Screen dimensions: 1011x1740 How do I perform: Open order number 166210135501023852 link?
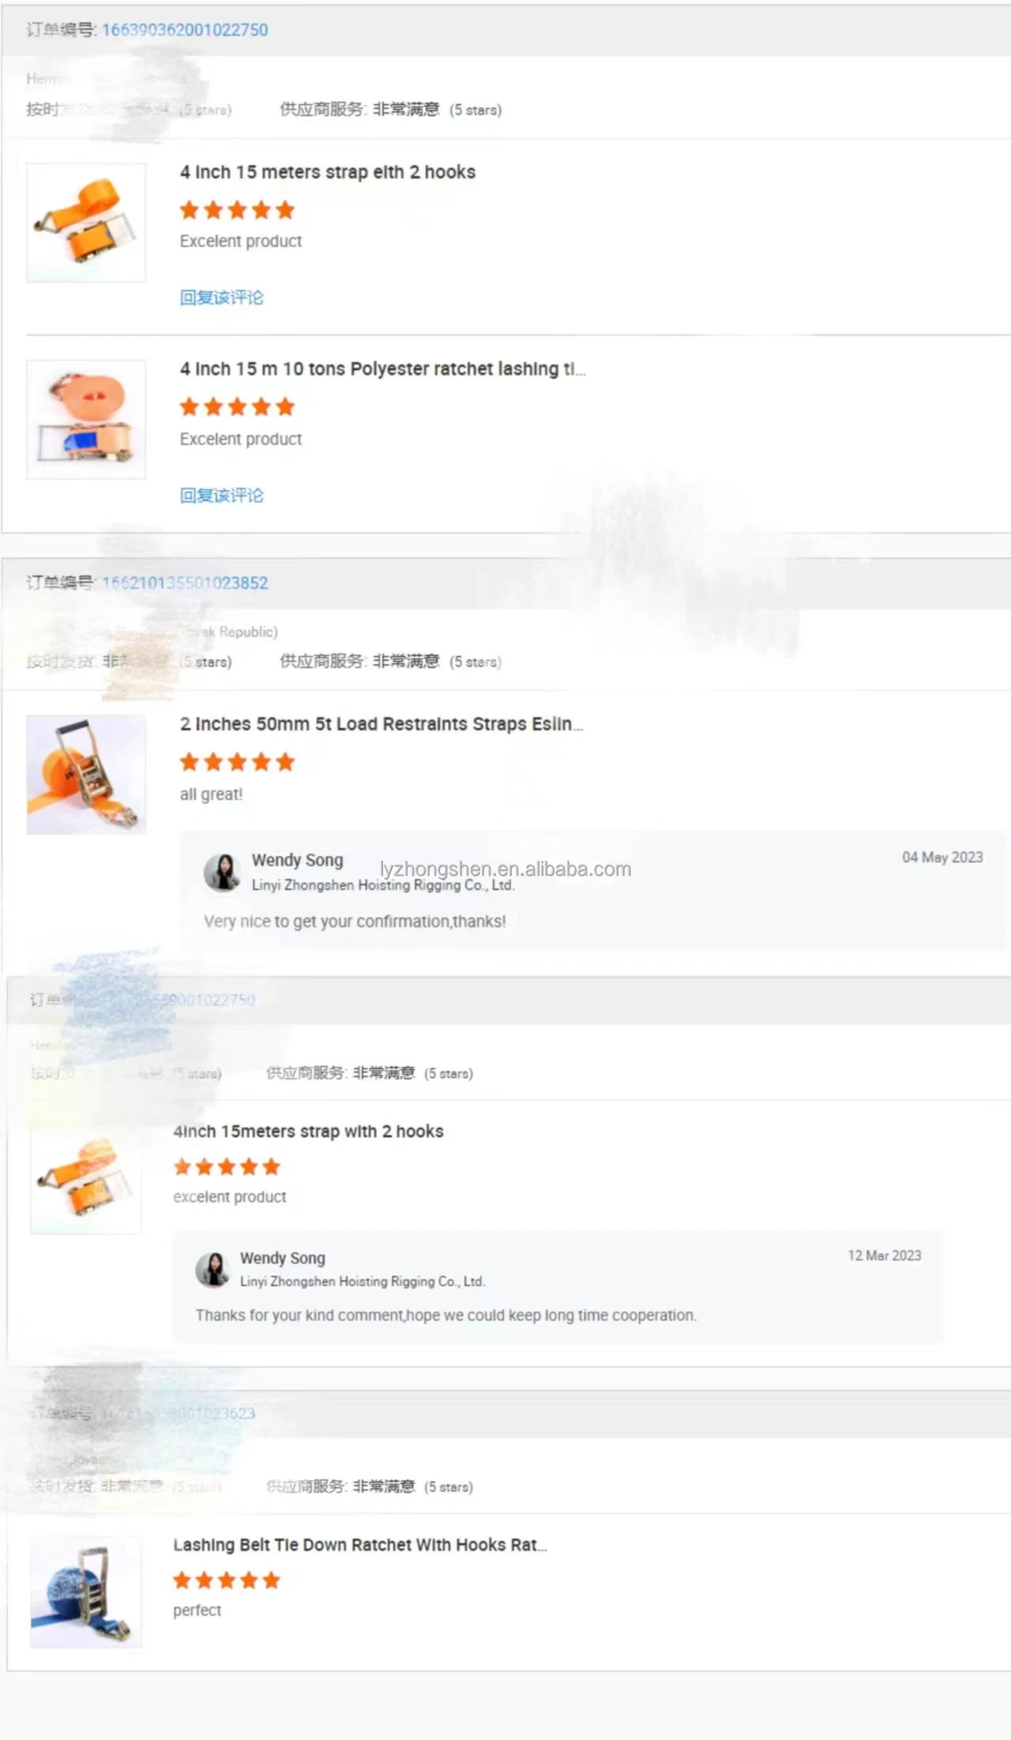coord(185,583)
